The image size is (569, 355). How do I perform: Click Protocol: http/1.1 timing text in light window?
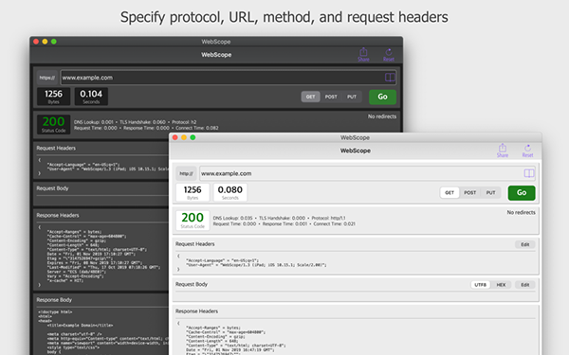328,218
